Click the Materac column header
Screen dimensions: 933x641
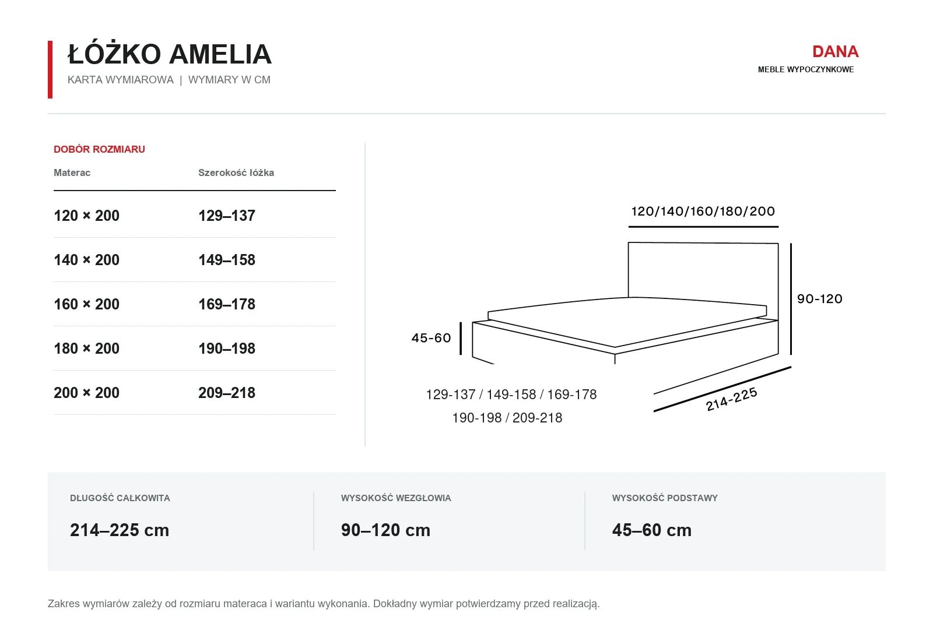click(72, 172)
